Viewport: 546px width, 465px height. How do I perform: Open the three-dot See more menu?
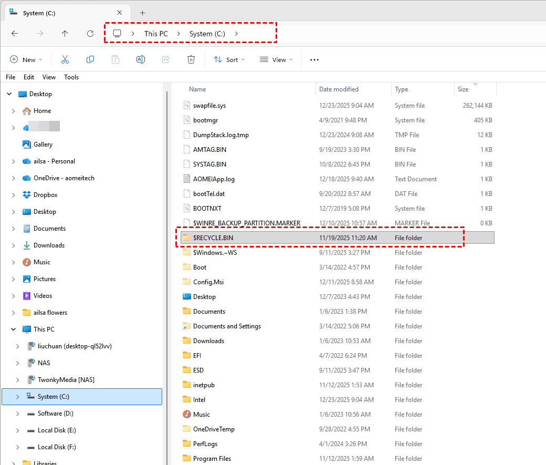(314, 60)
